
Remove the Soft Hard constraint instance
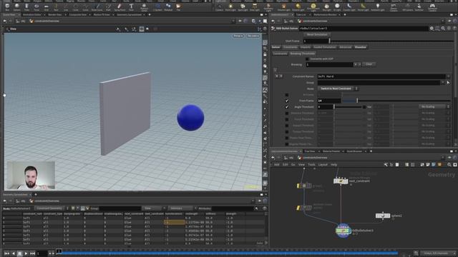277,76
